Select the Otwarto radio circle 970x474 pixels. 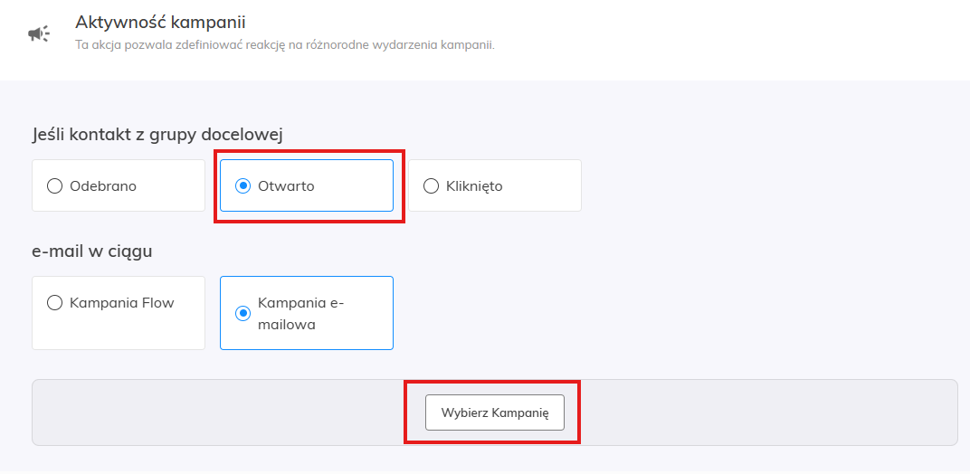242,186
